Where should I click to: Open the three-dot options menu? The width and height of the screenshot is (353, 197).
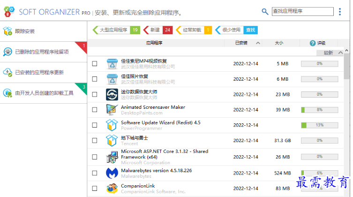click(x=340, y=12)
